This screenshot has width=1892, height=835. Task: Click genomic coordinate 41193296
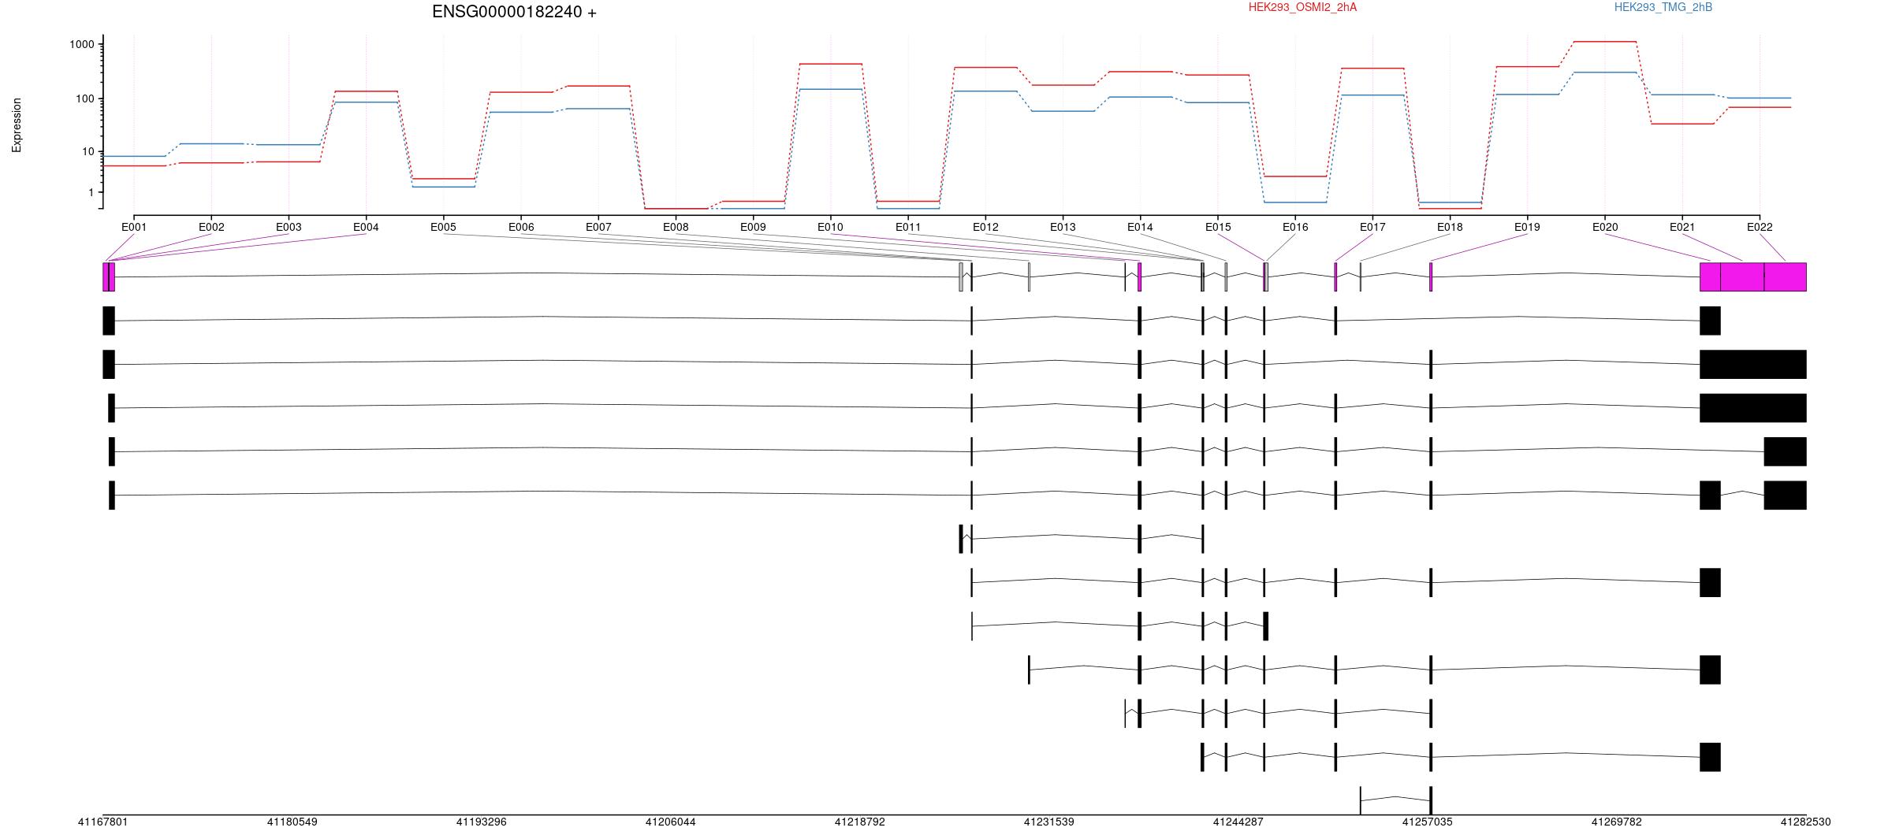tap(481, 822)
